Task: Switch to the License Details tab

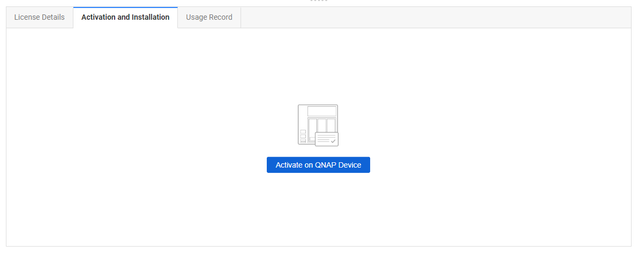Action: [x=40, y=17]
